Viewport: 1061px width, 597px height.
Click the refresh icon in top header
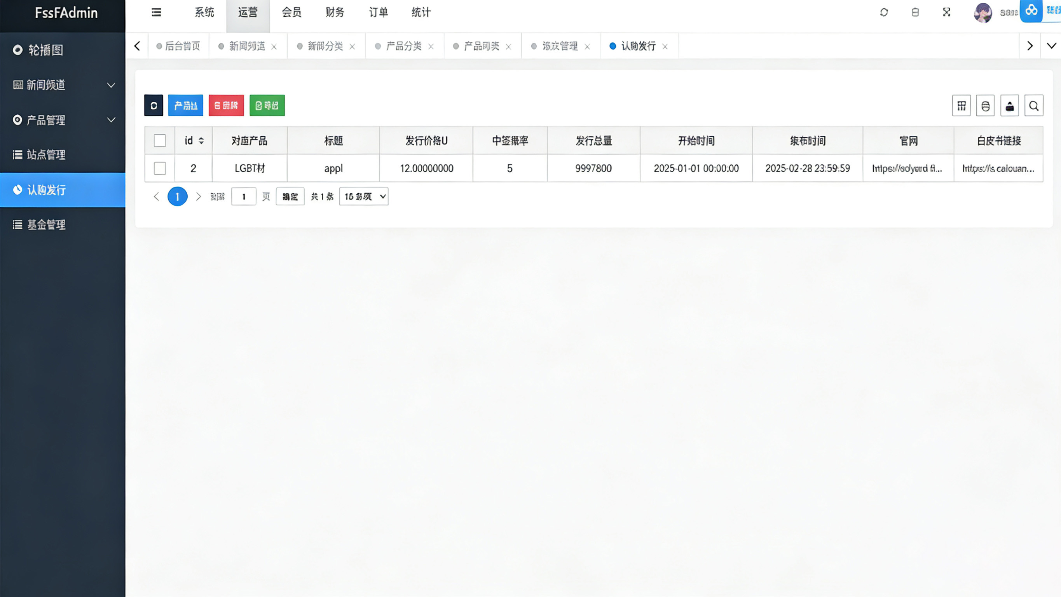click(x=883, y=12)
